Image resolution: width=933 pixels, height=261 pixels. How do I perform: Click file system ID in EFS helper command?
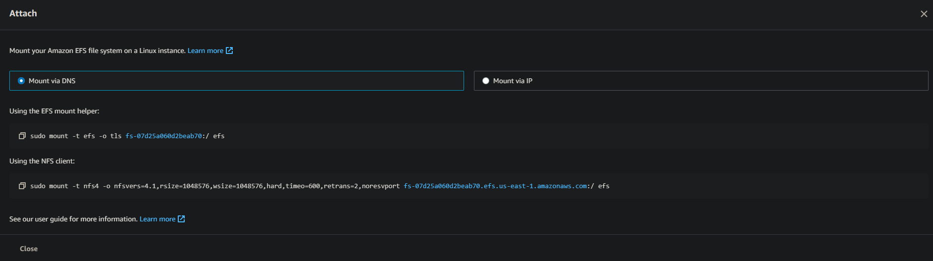click(x=163, y=136)
